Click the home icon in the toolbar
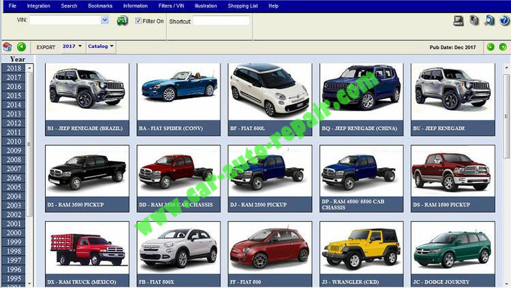Image resolution: width=511 pixels, height=288 pixels. tap(7, 47)
